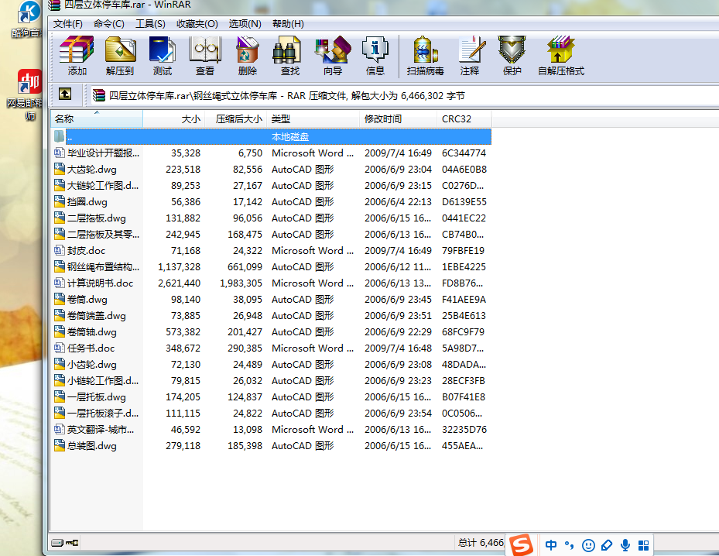Click the 删除 (Delete) toolbar icon
Image resolution: width=719 pixels, height=556 pixels.
248,56
